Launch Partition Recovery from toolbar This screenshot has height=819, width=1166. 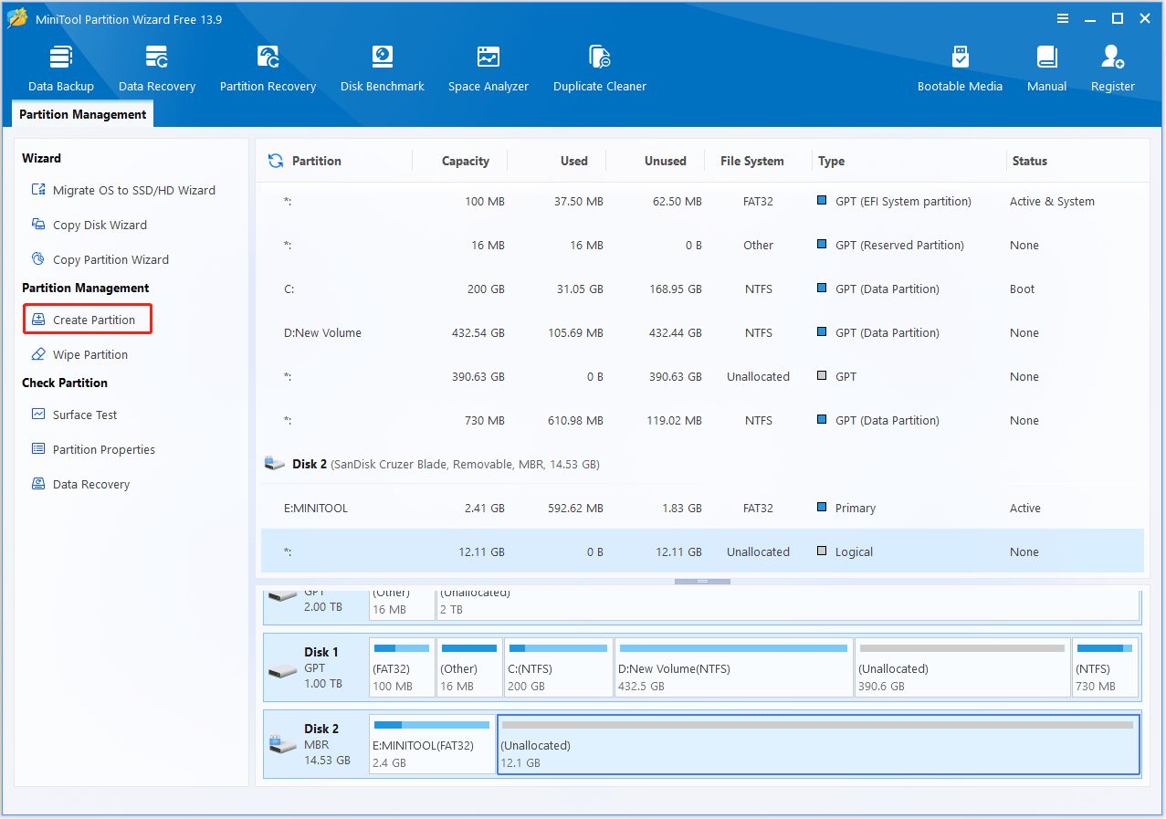click(x=268, y=69)
